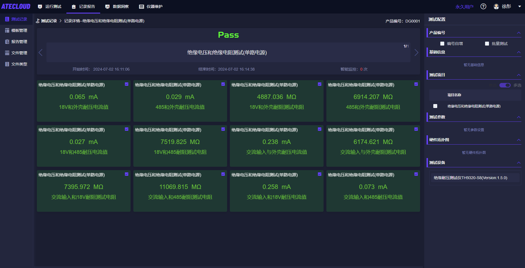Click the Pass result heading

coord(228,35)
